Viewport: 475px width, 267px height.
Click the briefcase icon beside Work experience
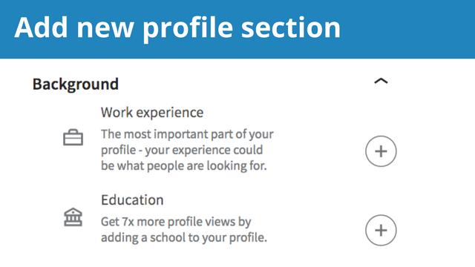[73, 138]
